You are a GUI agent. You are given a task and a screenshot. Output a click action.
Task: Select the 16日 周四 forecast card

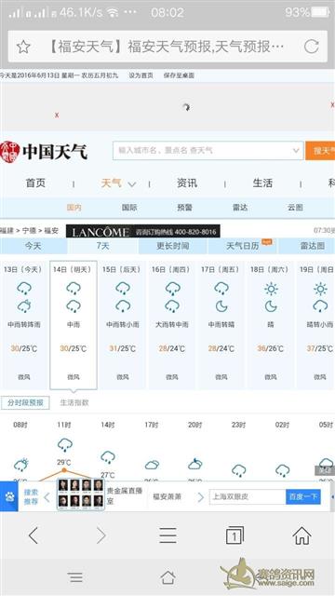[172, 325]
